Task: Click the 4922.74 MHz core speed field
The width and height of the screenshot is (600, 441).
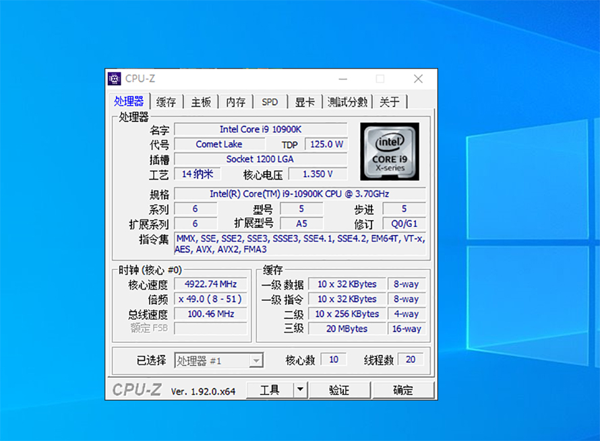Action: point(210,284)
